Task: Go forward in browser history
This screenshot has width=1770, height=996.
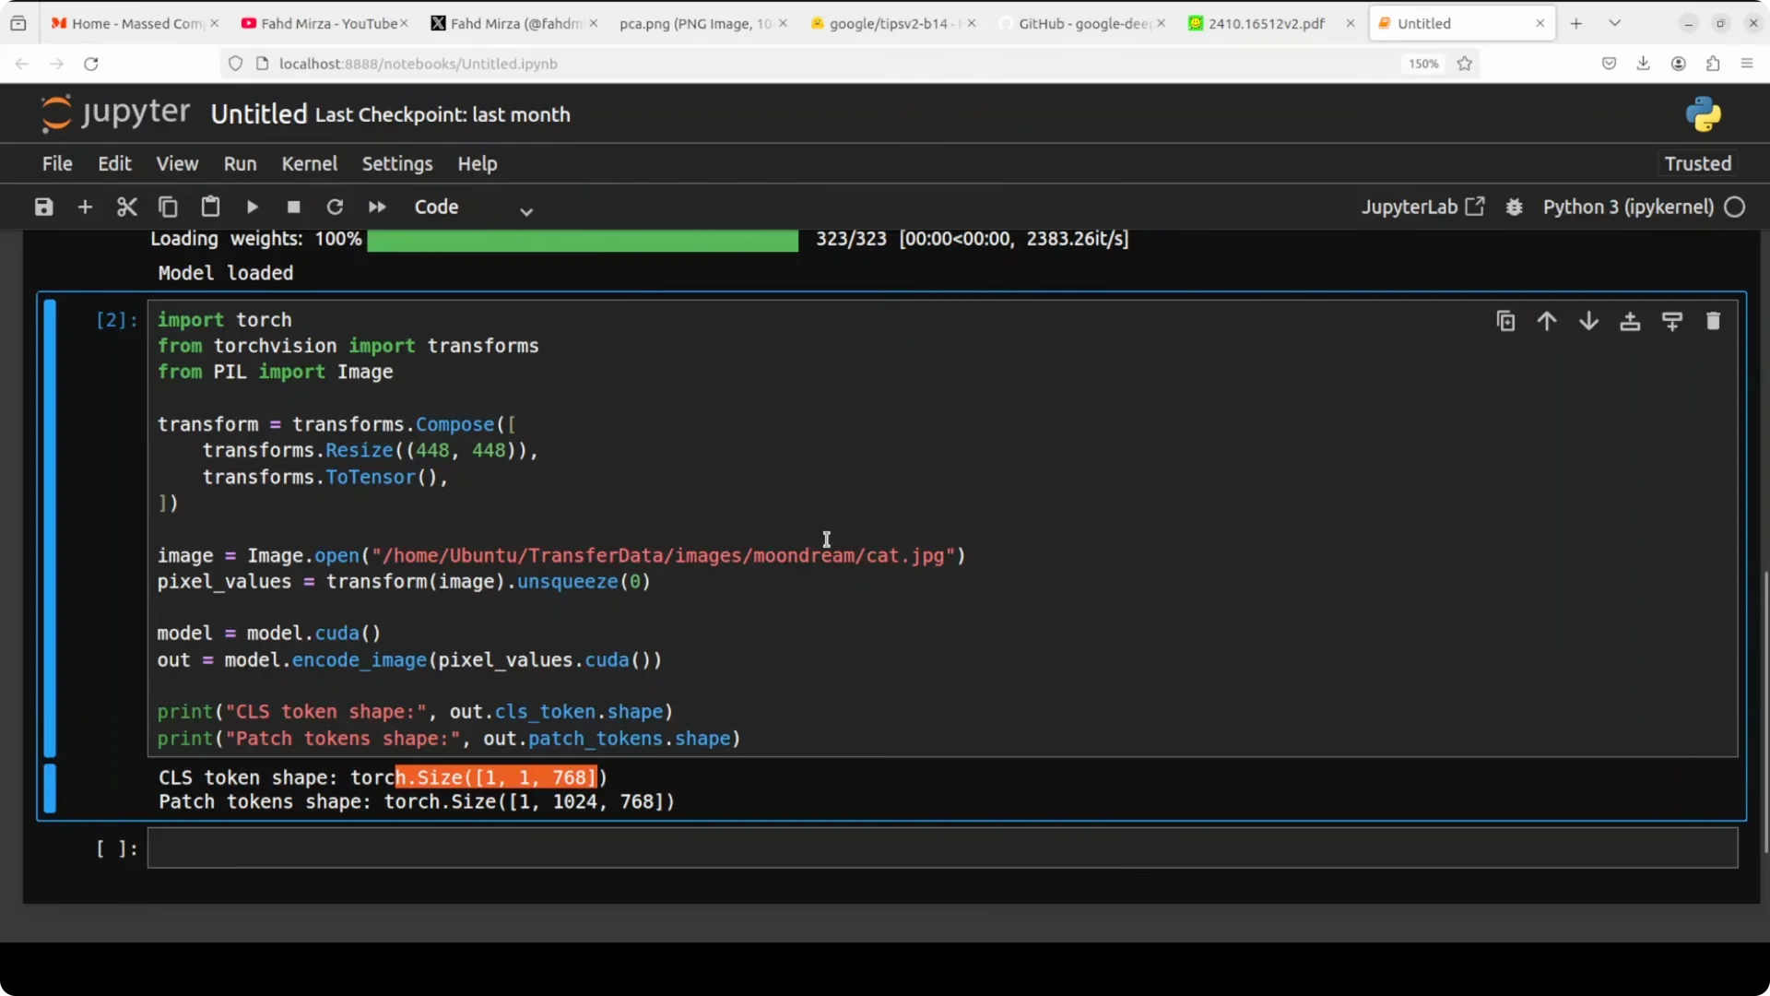Action: click(x=56, y=64)
